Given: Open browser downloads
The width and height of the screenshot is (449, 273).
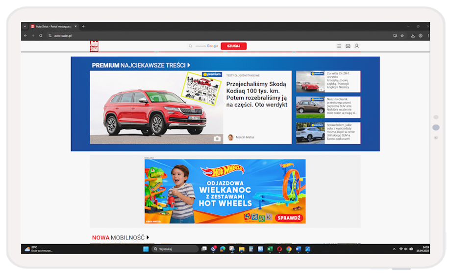Looking at the screenshot, I should (x=413, y=36).
